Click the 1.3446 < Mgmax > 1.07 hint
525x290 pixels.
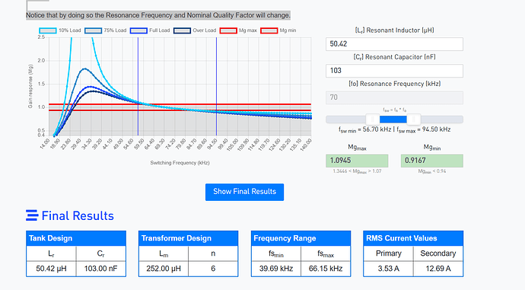(x=357, y=171)
